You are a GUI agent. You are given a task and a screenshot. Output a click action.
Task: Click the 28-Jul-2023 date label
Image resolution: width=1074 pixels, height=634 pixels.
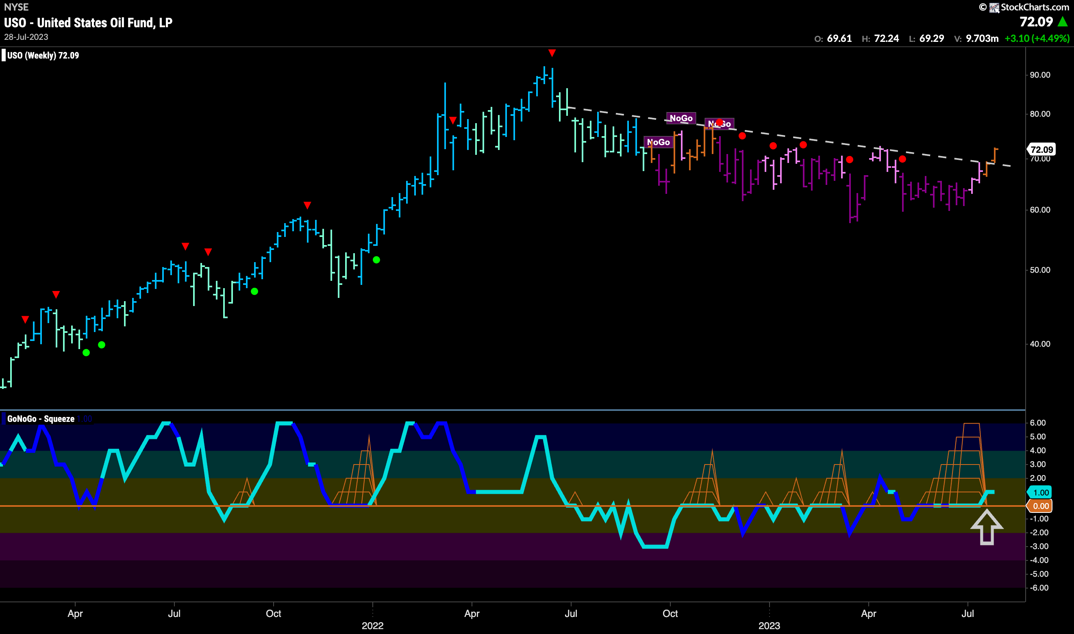[x=26, y=37]
